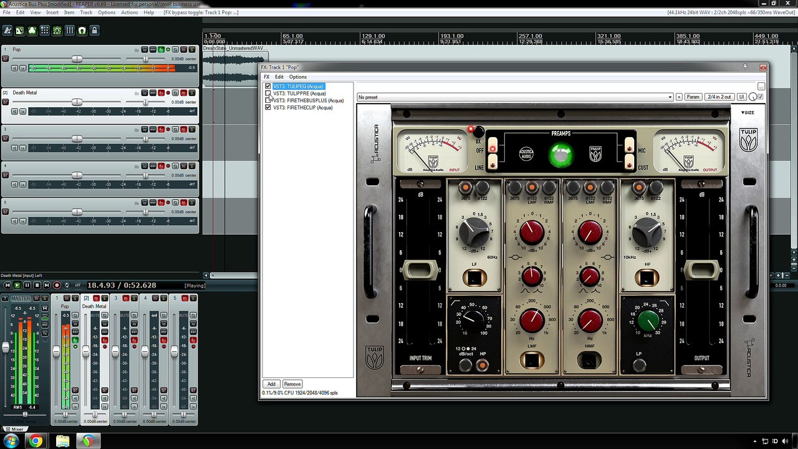Click REAPER app icon in taskbar
The width and height of the screenshot is (798, 449).
(x=89, y=442)
